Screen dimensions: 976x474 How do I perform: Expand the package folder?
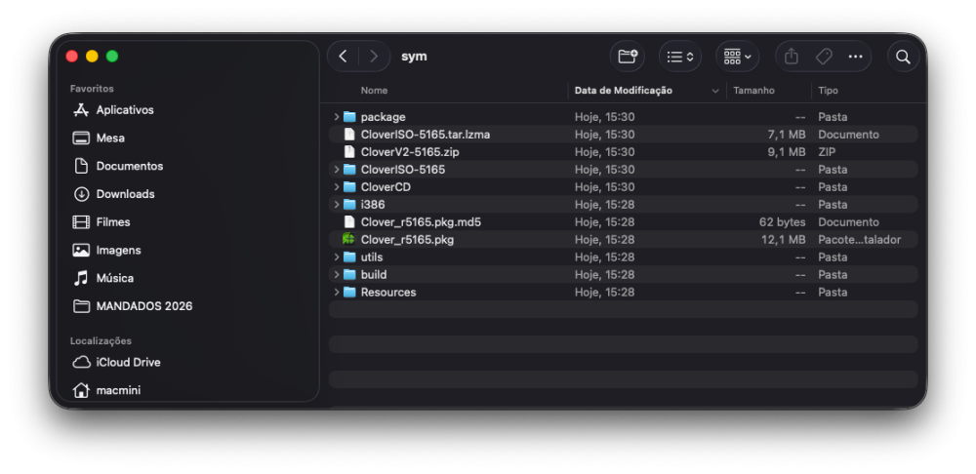click(336, 117)
